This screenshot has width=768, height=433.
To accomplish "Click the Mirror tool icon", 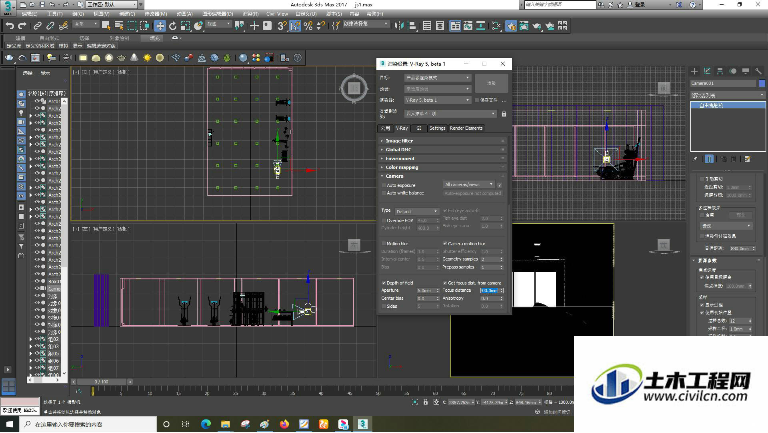I will tap(399, 26).
